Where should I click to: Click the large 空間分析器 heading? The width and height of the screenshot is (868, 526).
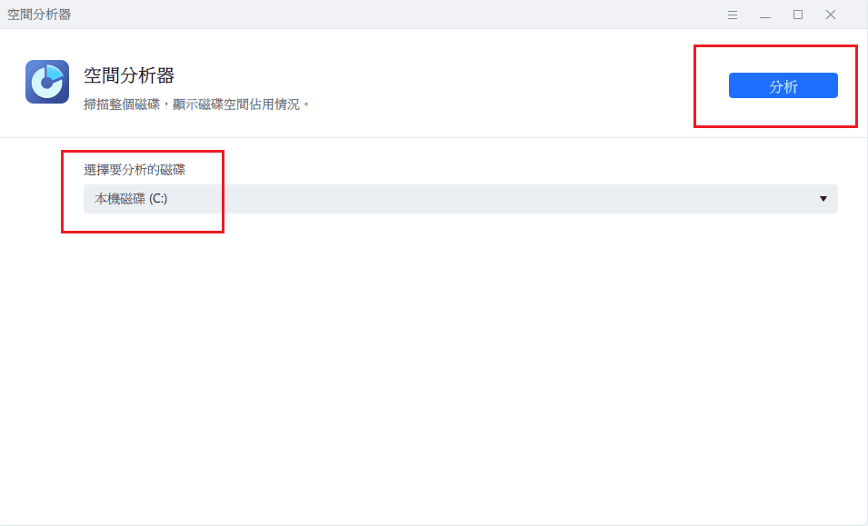tap(129, 75)
